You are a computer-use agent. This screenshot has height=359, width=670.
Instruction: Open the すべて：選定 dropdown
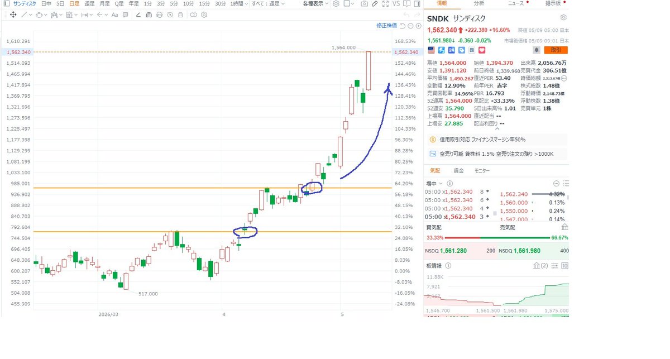tap(267, 3)
